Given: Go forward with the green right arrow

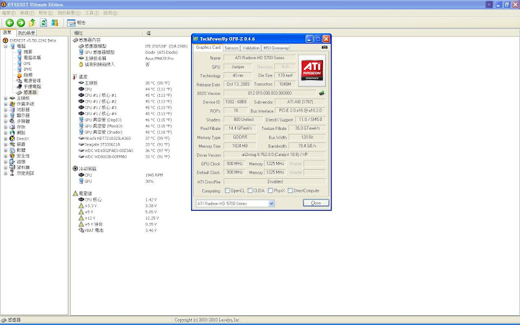Looking at the screenshot, I should [21, 23].
